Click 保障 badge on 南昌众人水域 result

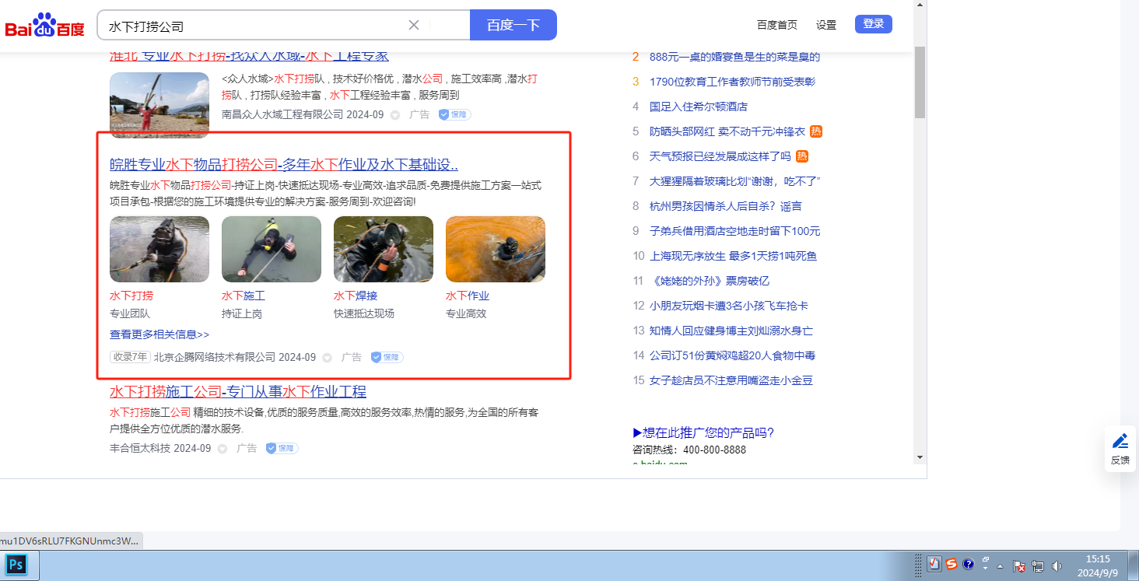coord(454,114)
